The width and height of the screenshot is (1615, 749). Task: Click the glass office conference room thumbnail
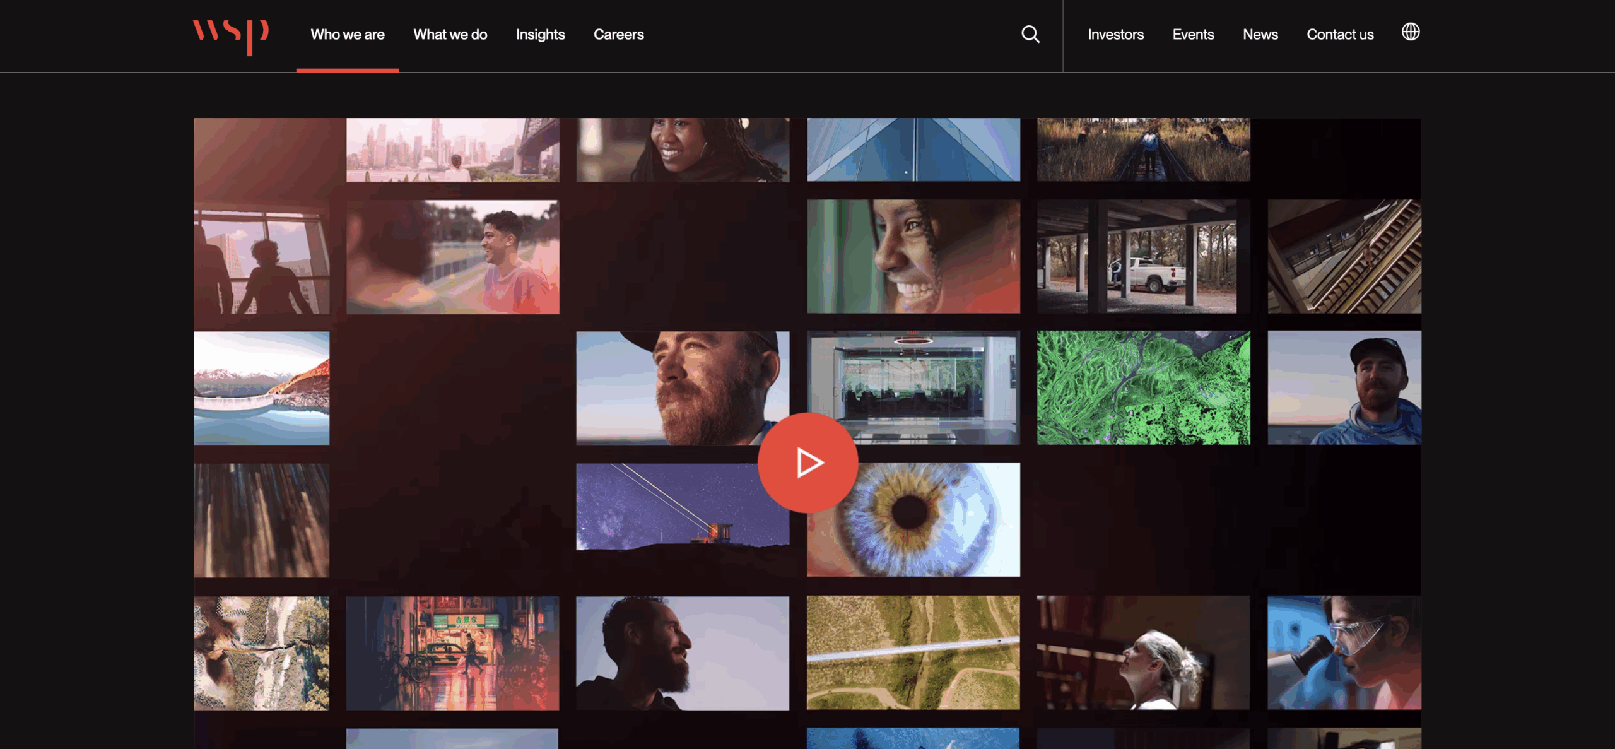click(x=913, y=388)
